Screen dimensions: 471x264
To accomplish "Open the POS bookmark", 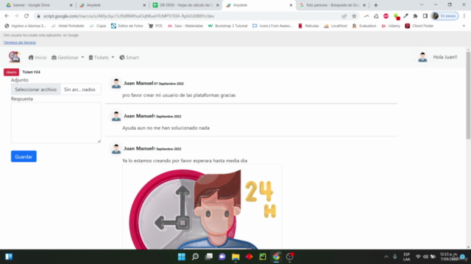I will pyautogui.click(x=155, y=26).
